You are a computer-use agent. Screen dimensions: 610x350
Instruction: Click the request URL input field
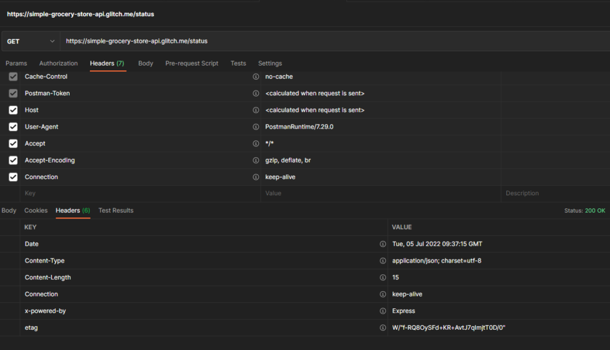pos(298,41)
